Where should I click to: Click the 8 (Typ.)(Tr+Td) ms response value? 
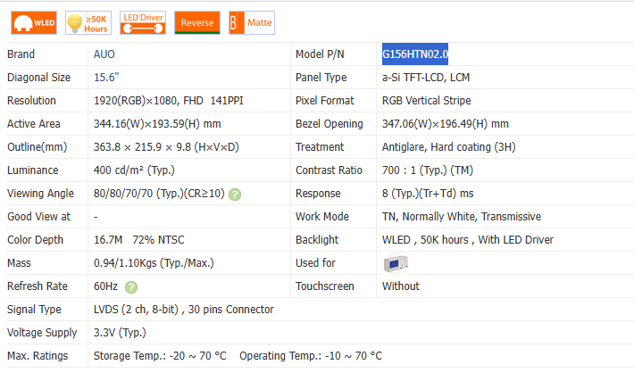428,194
